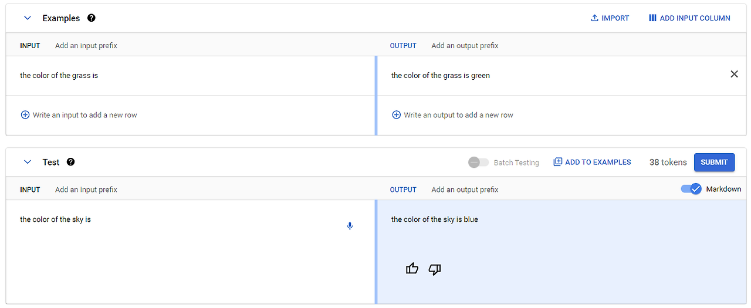751x308 pixels.
Task: Give a thumbs up to the output
Action: [412, 269]
